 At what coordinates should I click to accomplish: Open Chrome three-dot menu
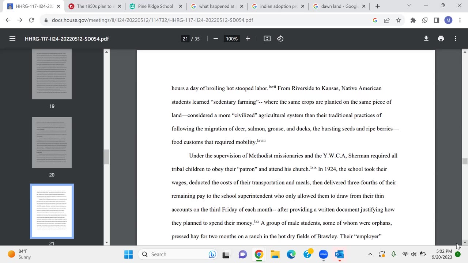[460, 20]
